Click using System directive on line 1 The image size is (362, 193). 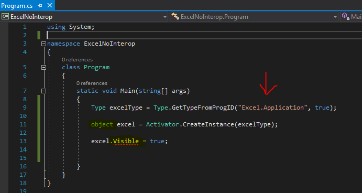71,27
